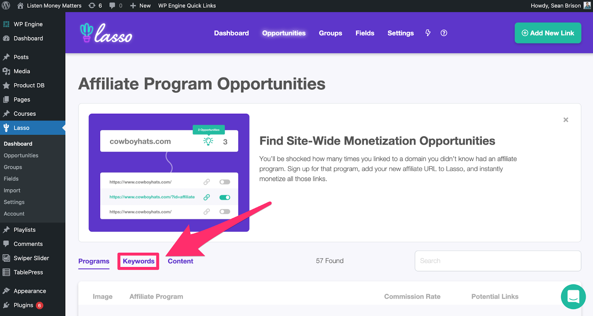The width and height of the screenshot is (593, 316).
Task: Switch to the Content tab
Action: [180, 261]
